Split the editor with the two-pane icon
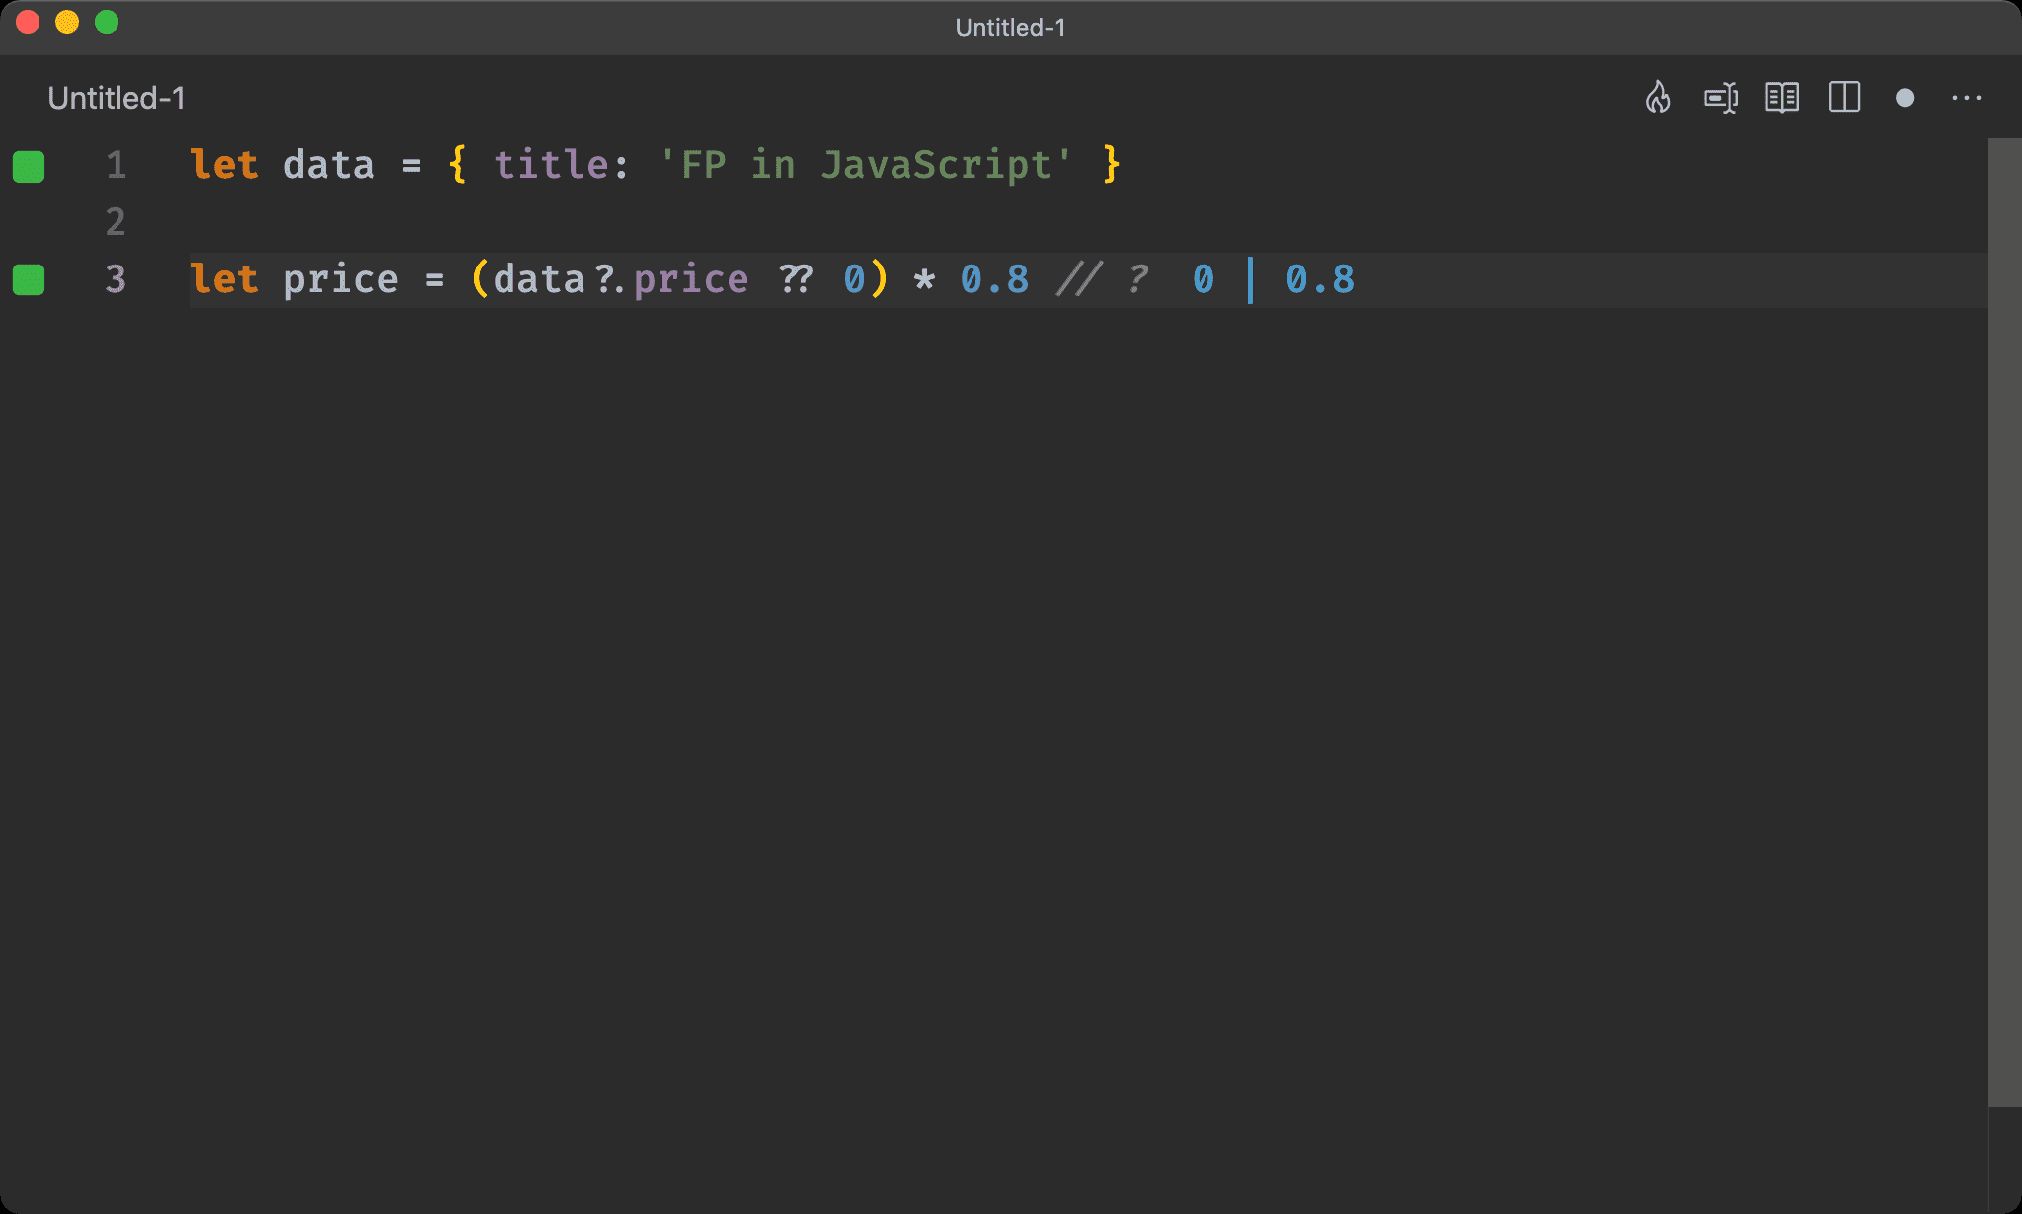Image resolution: width=2022 pixels, height=1214 pixels. 1844,98
